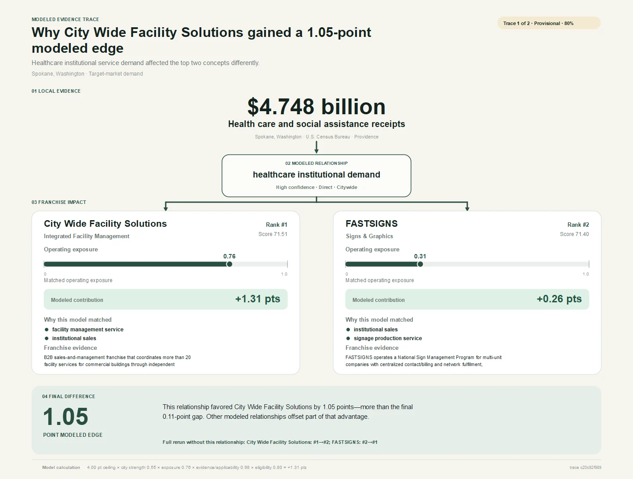Click the trace c20c92f989 identifier

tap(586, 468)
